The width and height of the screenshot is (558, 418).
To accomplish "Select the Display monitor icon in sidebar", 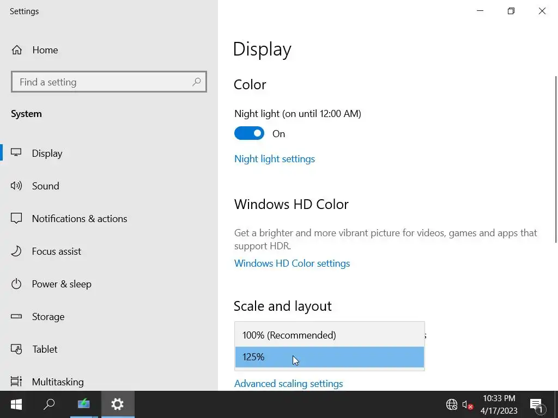I will (x=16, y=153).
